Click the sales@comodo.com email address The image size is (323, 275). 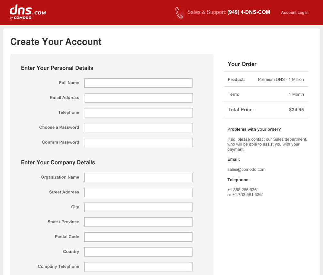pos(246,169)
